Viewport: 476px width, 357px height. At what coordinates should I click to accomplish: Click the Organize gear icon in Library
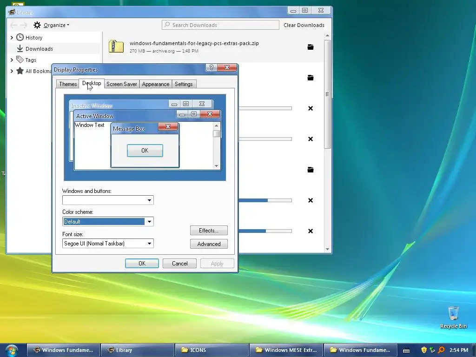click(x=37, y=25)
